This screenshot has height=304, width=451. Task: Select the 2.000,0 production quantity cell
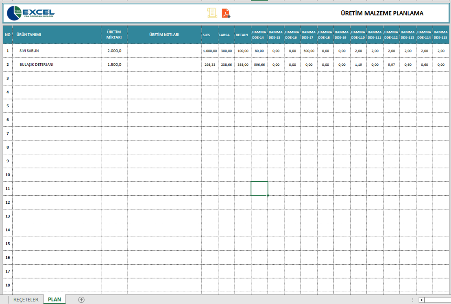114,51
